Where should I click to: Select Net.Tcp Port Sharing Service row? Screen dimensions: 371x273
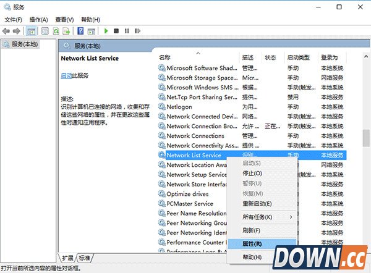tap(252, 97)
